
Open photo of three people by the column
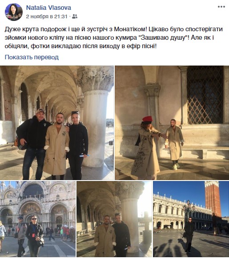(57, 123)
